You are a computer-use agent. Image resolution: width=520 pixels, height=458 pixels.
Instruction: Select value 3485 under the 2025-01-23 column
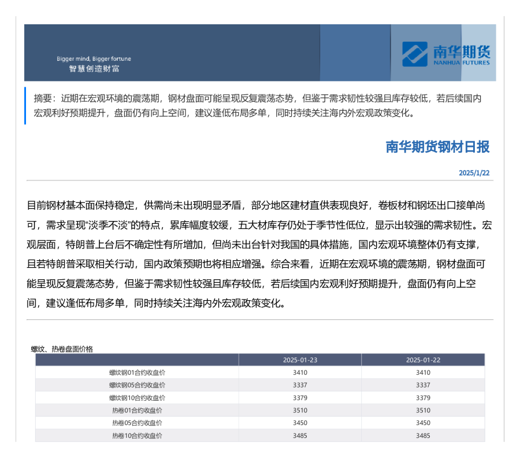(x=300, y=436)
